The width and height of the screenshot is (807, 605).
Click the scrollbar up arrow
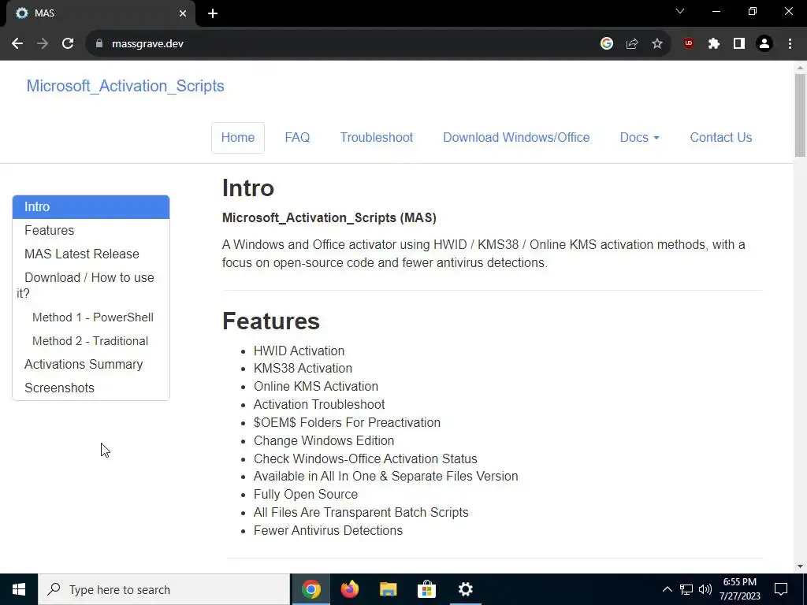point(800,68)
